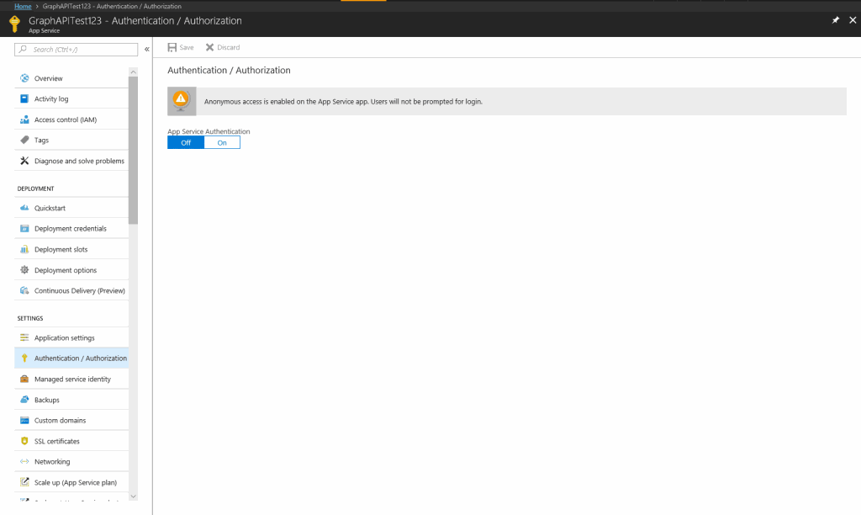Click the sidebar scroll down arrow

[x=133, y=496]
